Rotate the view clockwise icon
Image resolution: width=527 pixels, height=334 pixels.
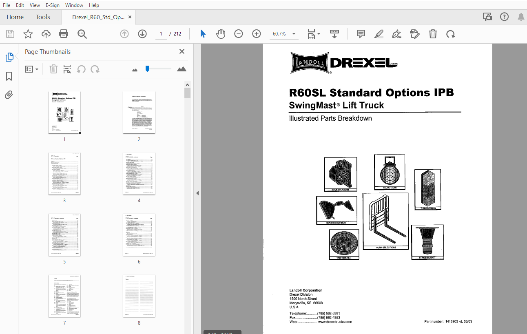click(451, 34)
